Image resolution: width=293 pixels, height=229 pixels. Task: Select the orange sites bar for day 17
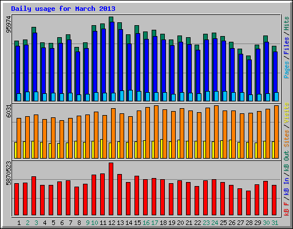156,132
